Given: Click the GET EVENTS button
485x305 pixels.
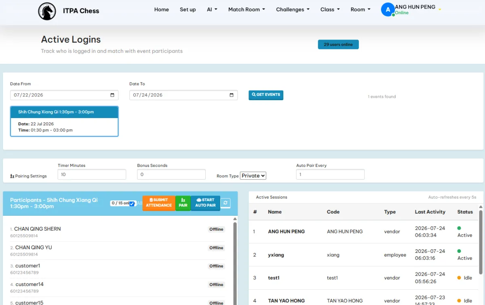Looking at the screenshot, I should pyautogui.click(x=266, y=95).
